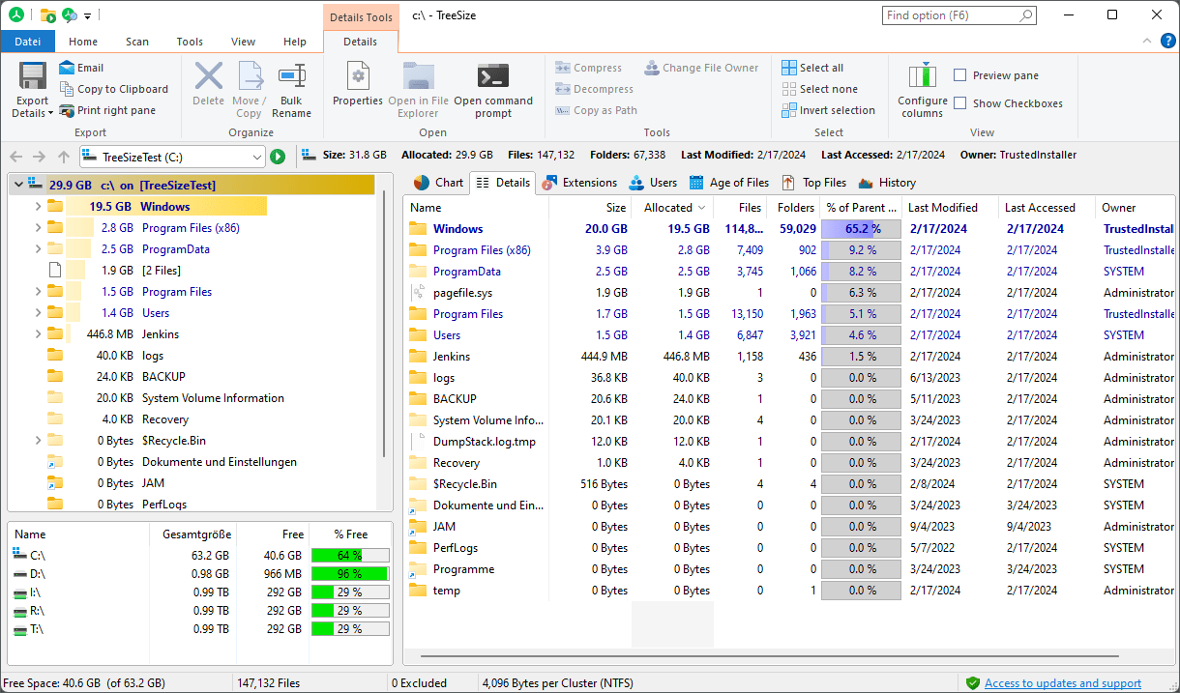Viewport: 1180px width, 693px height.
Task: Send the report via Email
Action: click(x=81, y=68)
